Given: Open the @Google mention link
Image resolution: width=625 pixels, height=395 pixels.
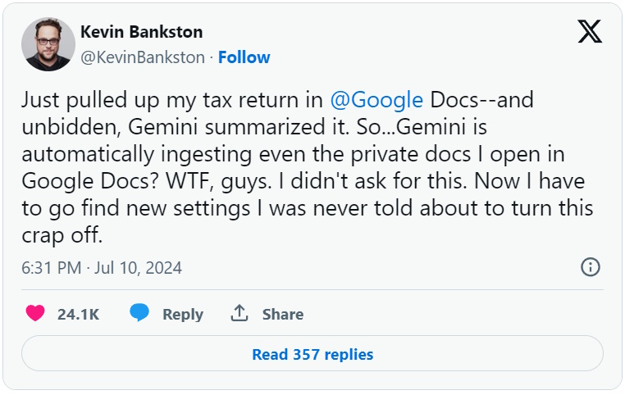Looking at the screenshot, I should pyautogui.click(x=376, y=101).
